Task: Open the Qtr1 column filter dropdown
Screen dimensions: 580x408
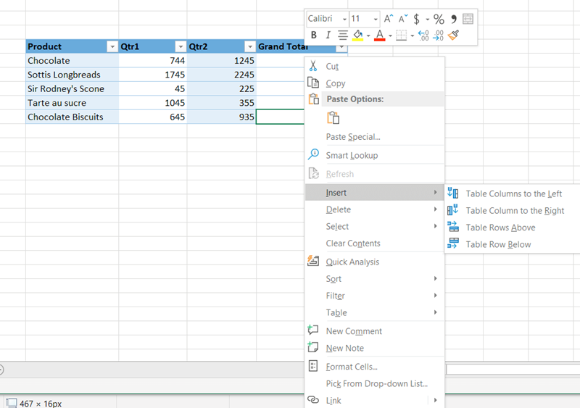Action: tap(181, 46)
